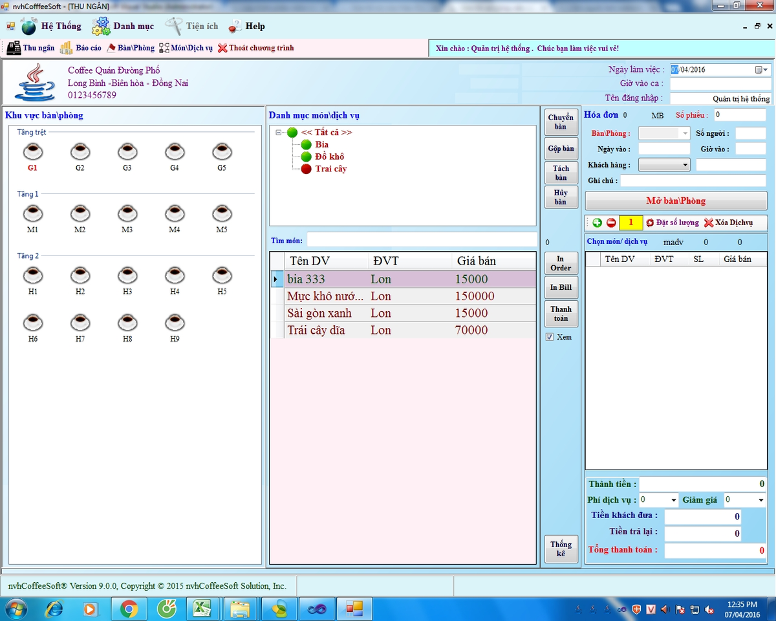Image resolution: width=776 pixels, height=621 pixels.
Task: Open the Danh mục menu
Action: point(123,27)
